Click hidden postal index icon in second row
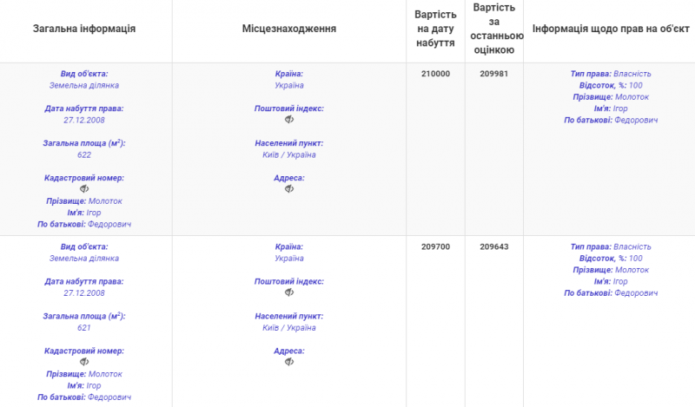The image size is (695, 407). (x=289, y=292)
